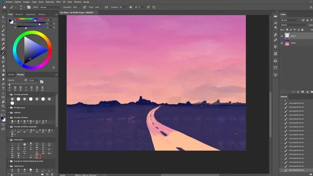Delete brush with trash icon in Pinceles panel
The height and width of the screenshot is (176, 313).
tap(52, 174)
